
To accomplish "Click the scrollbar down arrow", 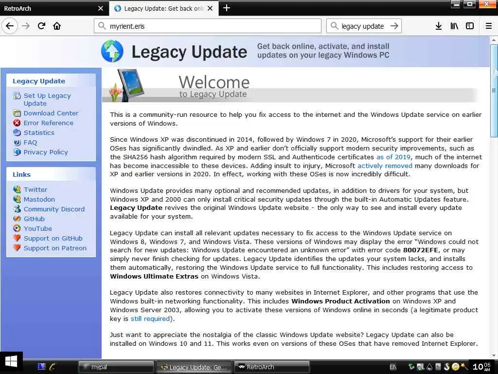I will [x=494, y=355].
